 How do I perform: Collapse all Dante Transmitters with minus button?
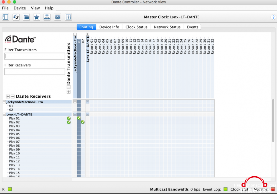tap(68, 87)
